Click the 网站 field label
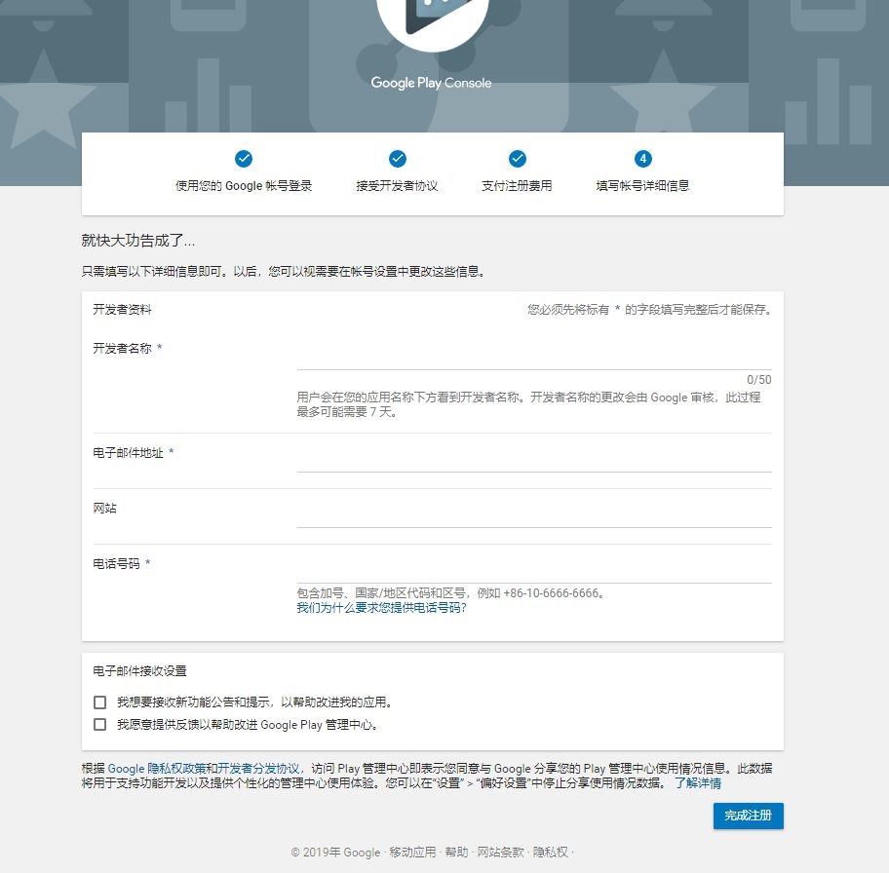The height and width of the screenshot is (873, 889). [105, 509]
